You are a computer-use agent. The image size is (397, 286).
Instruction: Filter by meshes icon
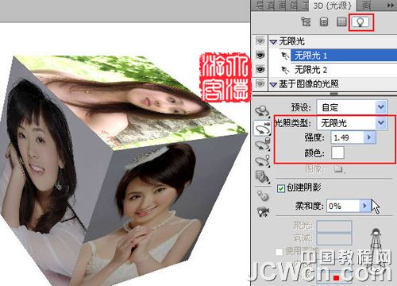[324, 22]
